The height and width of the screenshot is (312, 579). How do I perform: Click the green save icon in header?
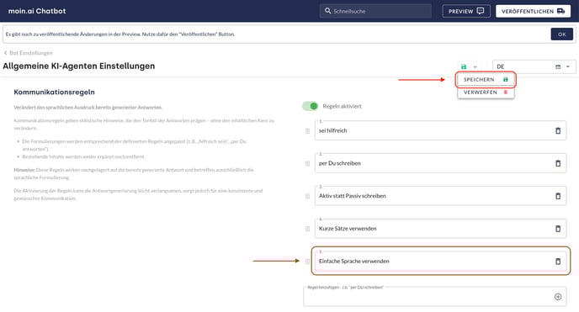[464, 66]
